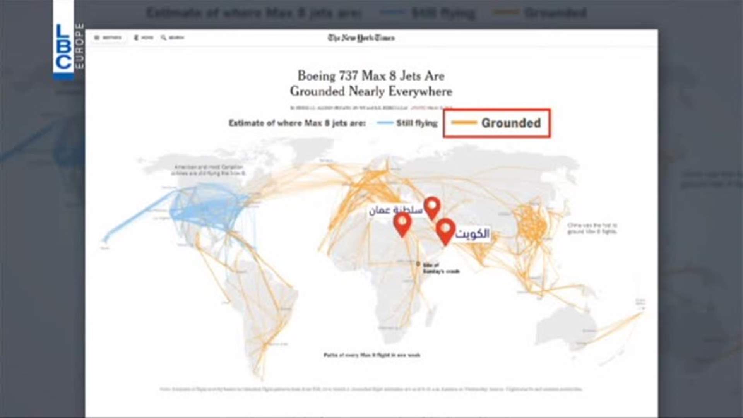Click the 'Site of Sunday's crash' annotation text
The height and width of the screenshot is (418, 743).
click(441, 268)
